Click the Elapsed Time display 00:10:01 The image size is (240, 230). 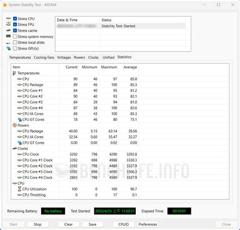coord(179,211)
